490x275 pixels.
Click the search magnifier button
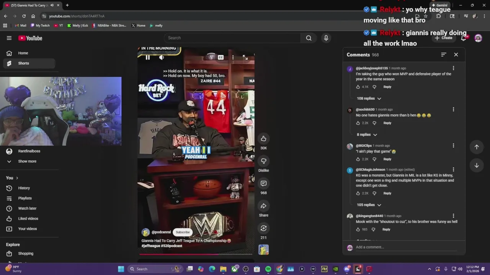pyautogui.click(x=309, y=38)
